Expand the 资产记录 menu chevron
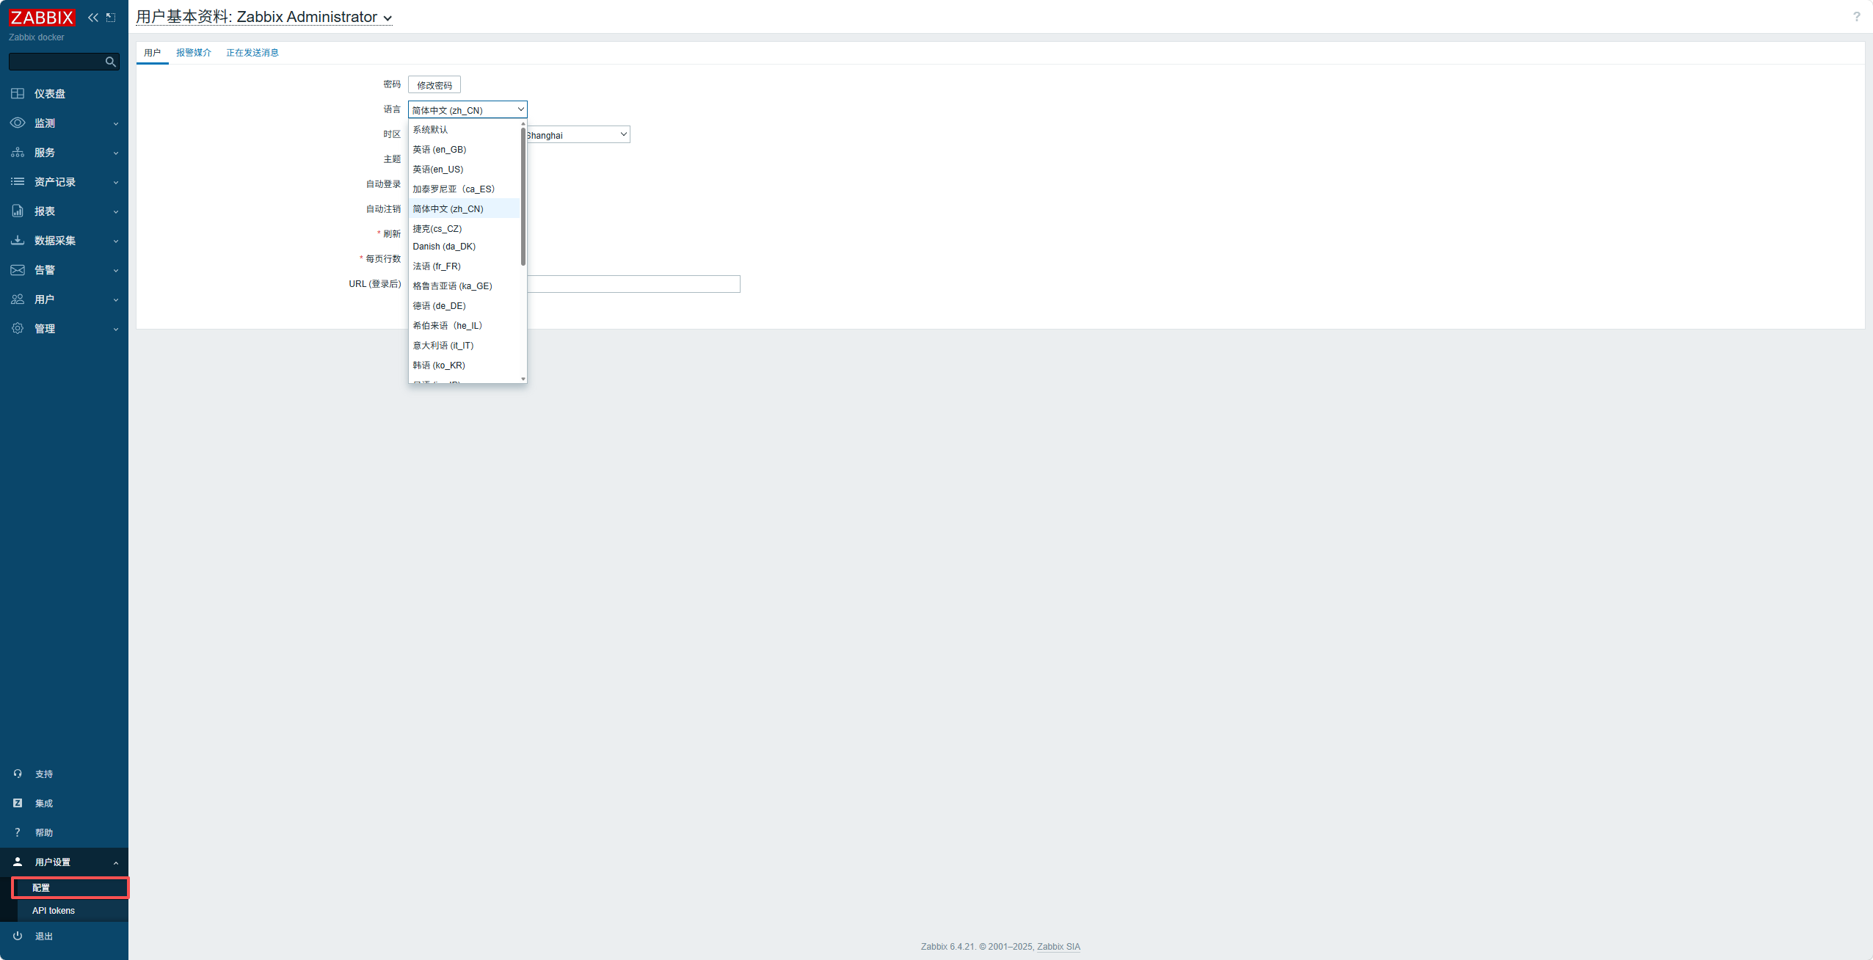This screenshot has width=1873, height=960. click(116, 182)
